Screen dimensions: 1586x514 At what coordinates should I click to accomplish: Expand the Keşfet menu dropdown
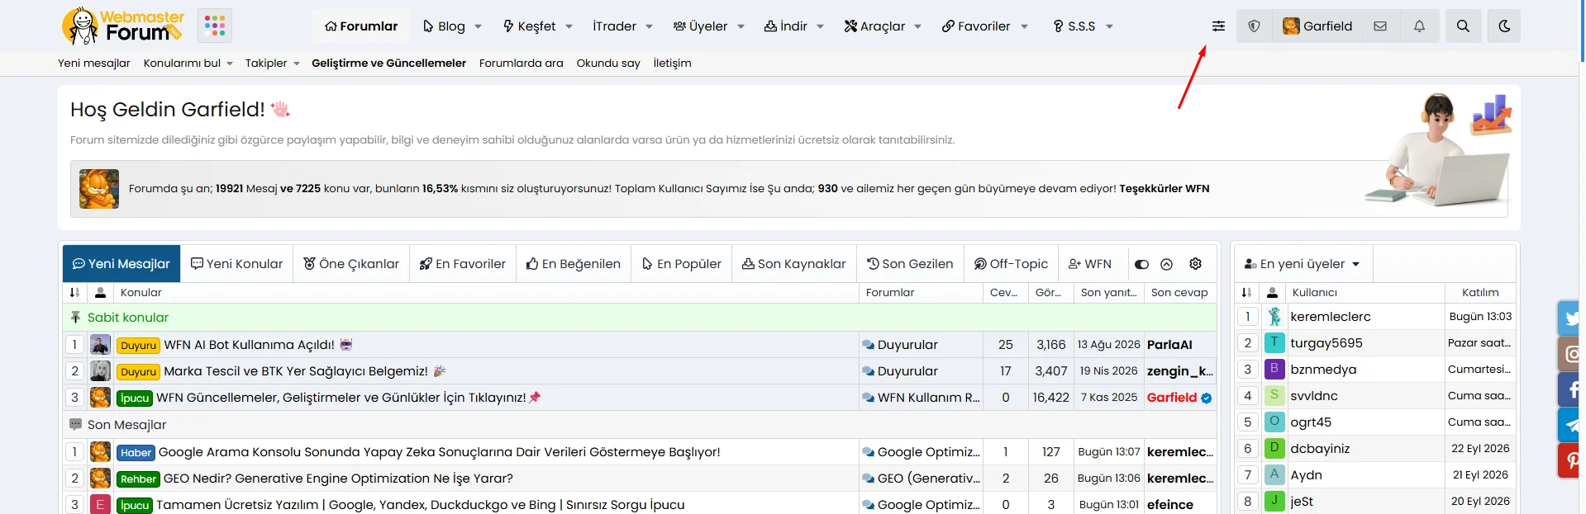(x=538, y=26)
